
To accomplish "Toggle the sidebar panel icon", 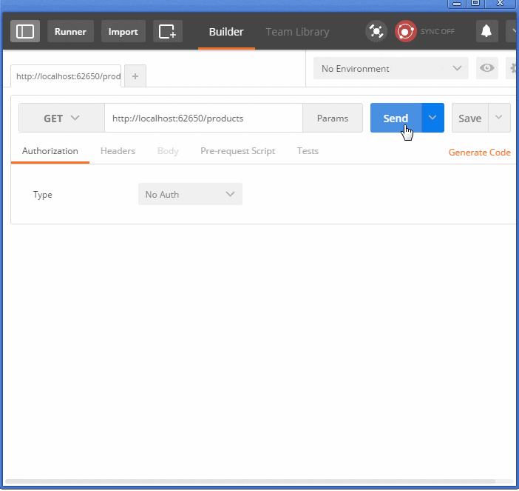I will pyautogui.click(x=25, y=32).
